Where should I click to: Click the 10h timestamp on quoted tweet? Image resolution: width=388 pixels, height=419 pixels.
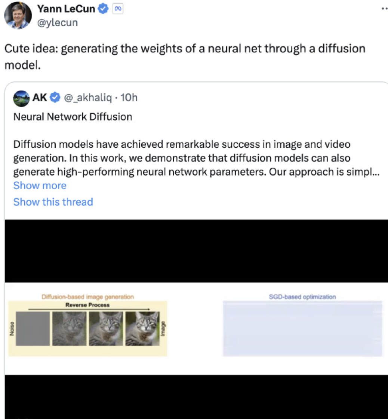coord(129,98)
